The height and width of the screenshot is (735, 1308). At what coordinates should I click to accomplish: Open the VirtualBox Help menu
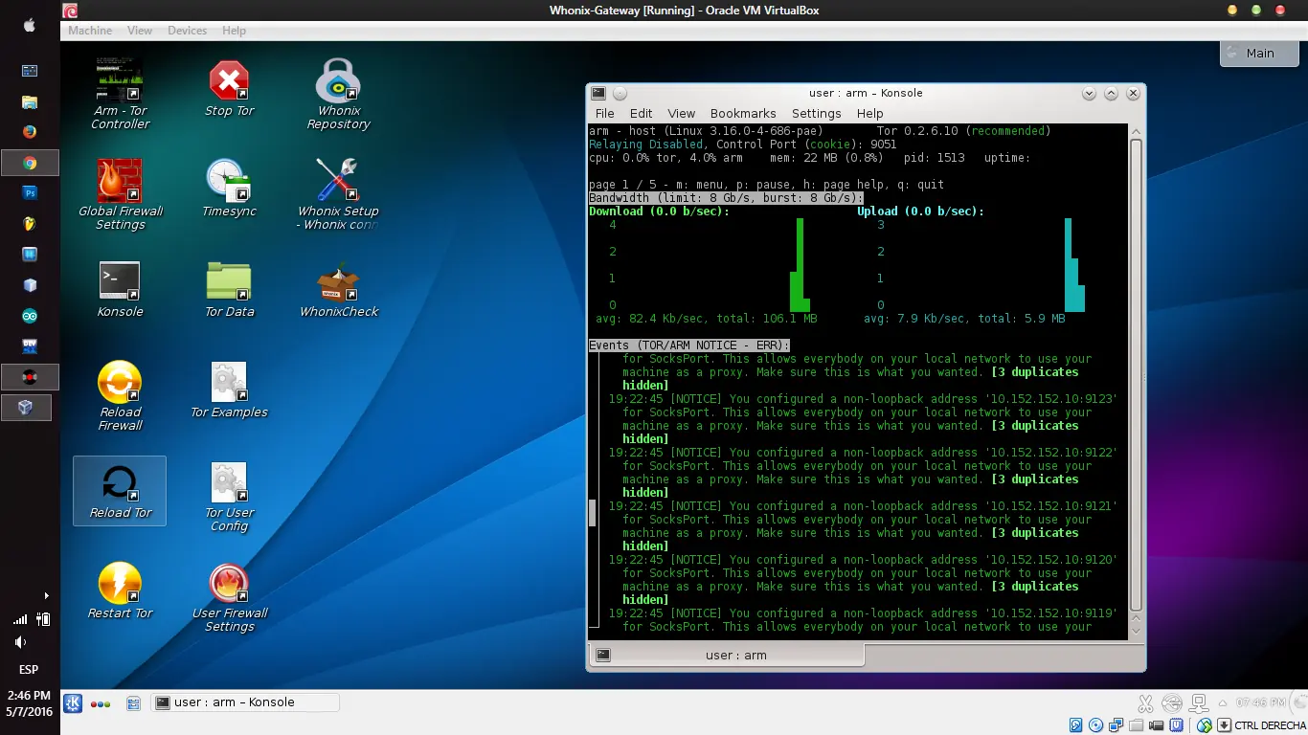235,31
